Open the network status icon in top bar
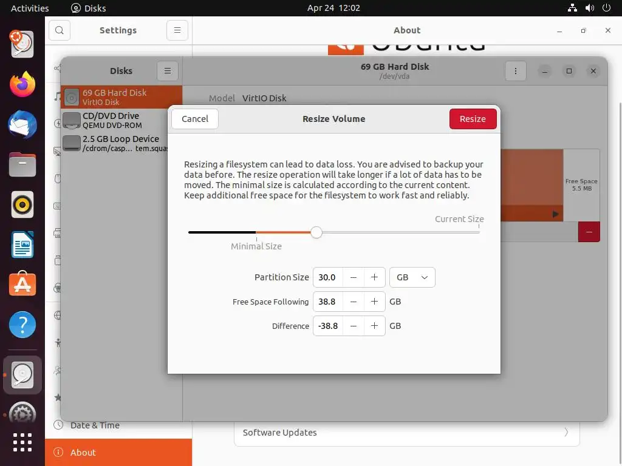The width and height of the screenshot is (622, 466). click(572, 8)
